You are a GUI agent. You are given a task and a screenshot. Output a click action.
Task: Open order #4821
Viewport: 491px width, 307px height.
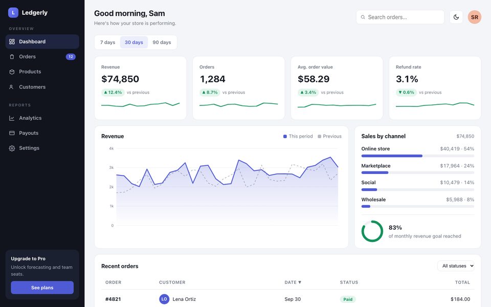pyautogui.click(x=113, y=299)
